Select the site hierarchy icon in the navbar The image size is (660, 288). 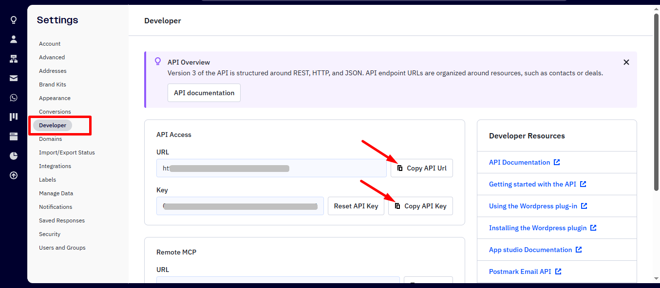pyautogui.click(x=14, y=58)
